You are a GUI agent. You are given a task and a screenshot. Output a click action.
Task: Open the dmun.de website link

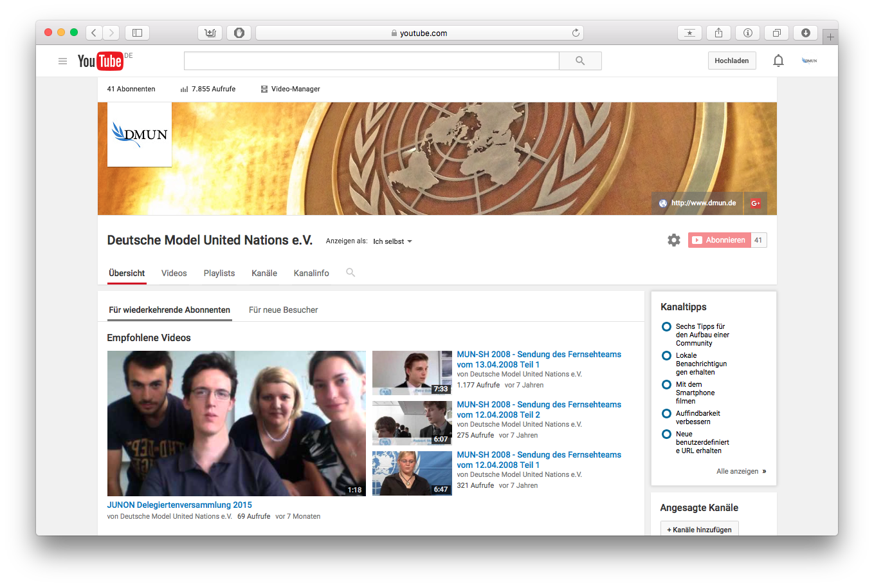(698, 203)
